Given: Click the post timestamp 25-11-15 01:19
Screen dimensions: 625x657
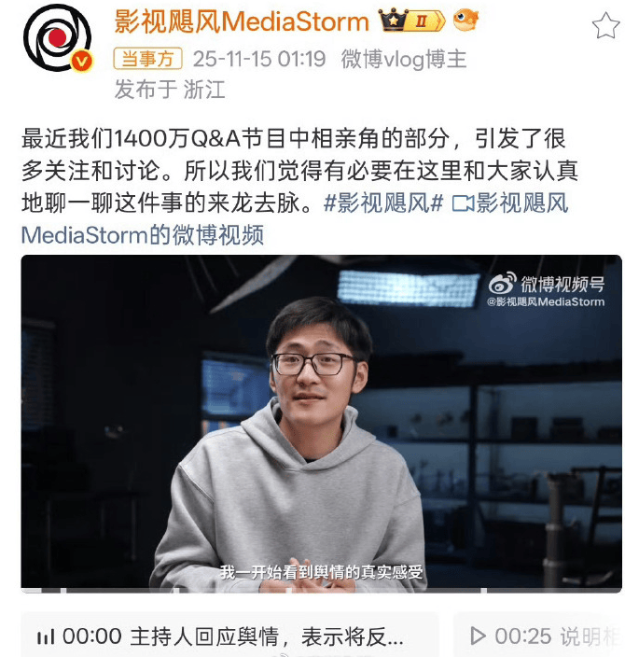Looking at the screenshot, I should coord(259,59).
